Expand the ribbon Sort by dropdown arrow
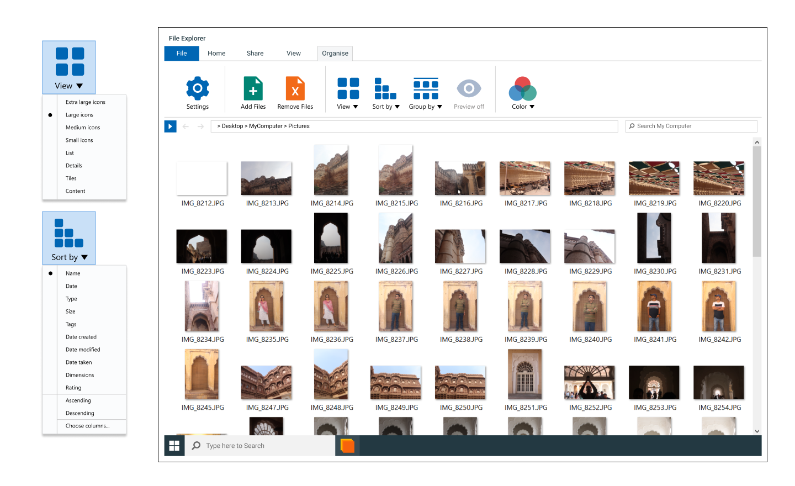This screenshot has height=486, width=795. [397, 107]
